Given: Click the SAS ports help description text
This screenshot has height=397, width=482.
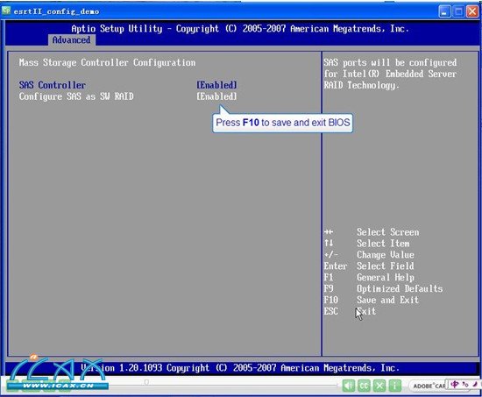Looking at the screenshot, I should [390, 74].
